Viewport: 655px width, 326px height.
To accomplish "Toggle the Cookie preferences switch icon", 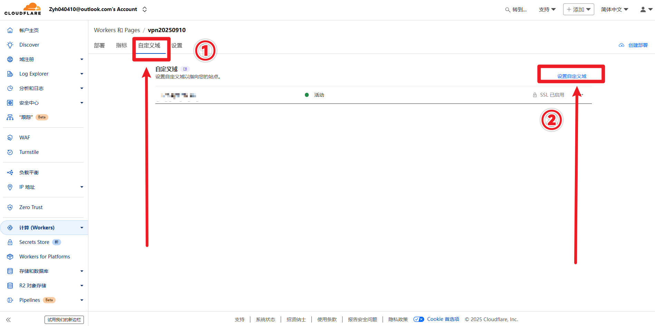I will click(419, 319).
